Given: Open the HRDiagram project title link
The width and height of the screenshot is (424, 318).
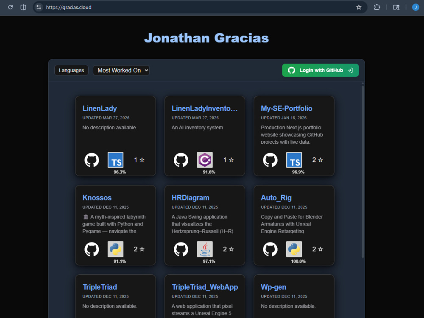Looking at the screenshot, I should (190, 198).
